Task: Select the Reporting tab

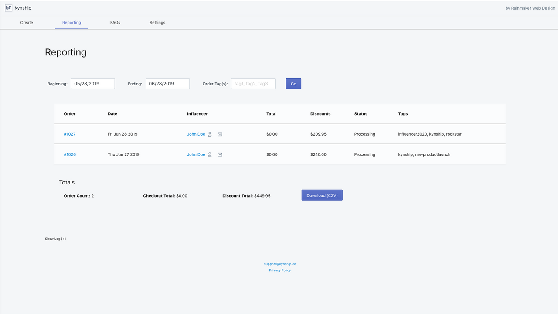Action: coord(71,23)
